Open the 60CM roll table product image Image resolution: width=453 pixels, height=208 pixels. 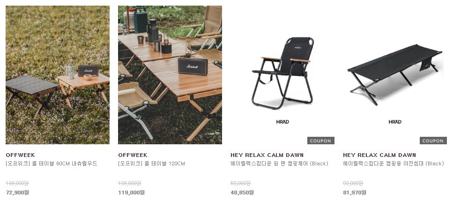(58, 75)
